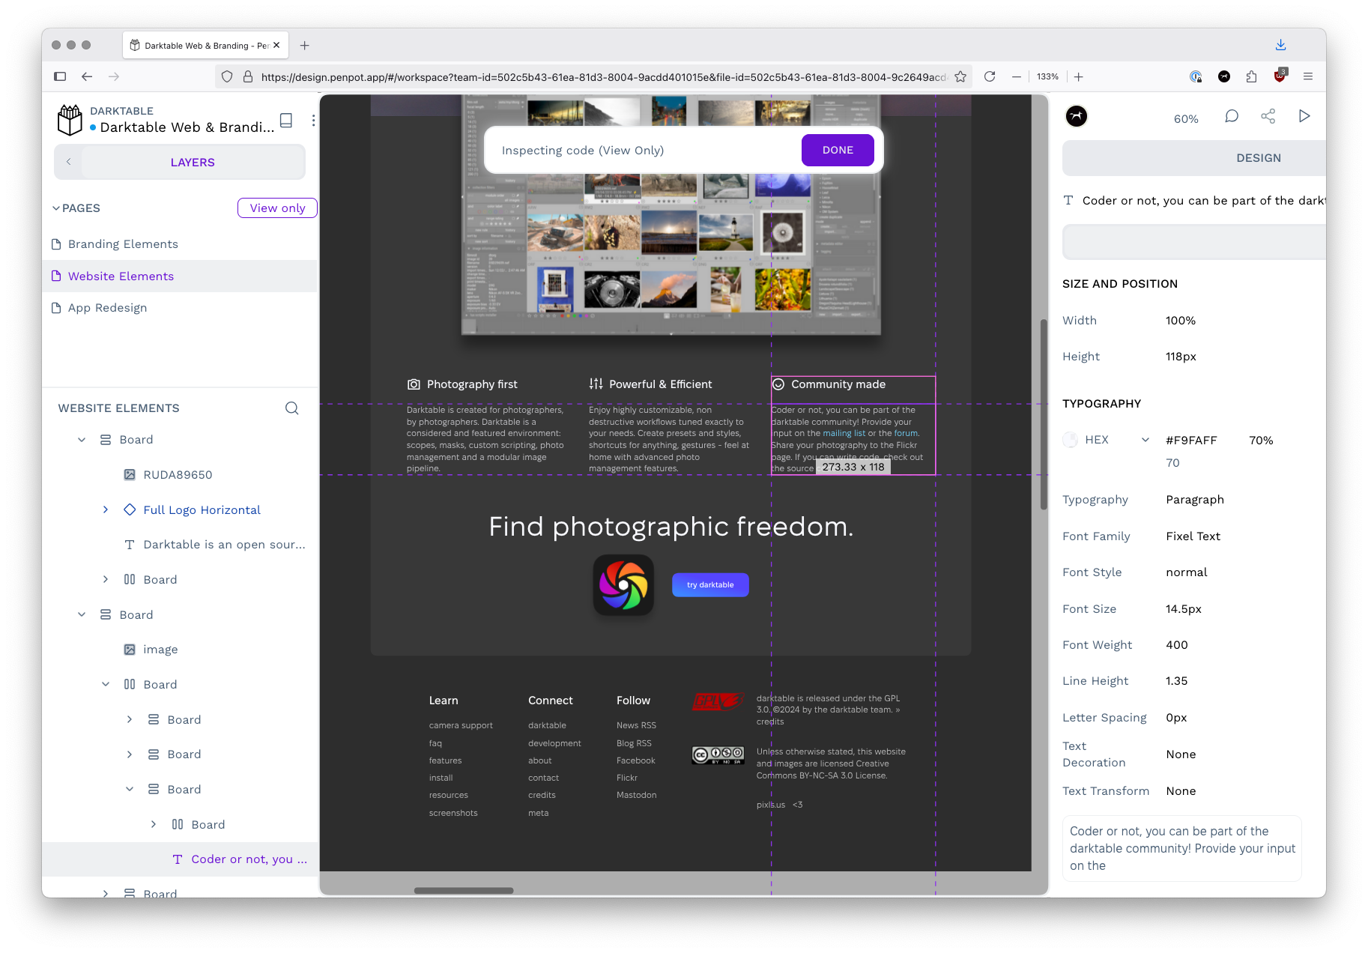Open the libraries book icon
Screen dimensions: 1368x953
tap(285, 121)
